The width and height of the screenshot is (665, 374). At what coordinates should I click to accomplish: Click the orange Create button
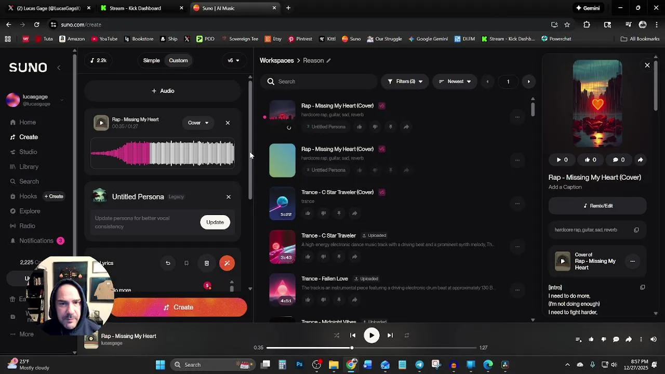tap(179, 308)
